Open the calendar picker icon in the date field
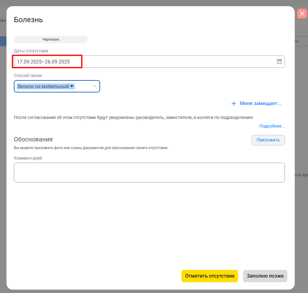 point(279,62)
